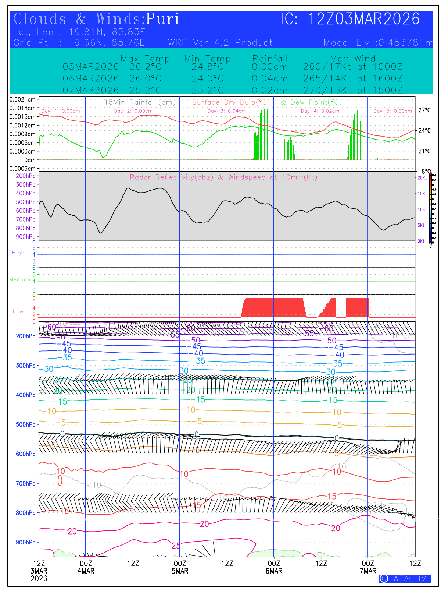Click the Clouds & Winds:Puri title

point(96,19)
